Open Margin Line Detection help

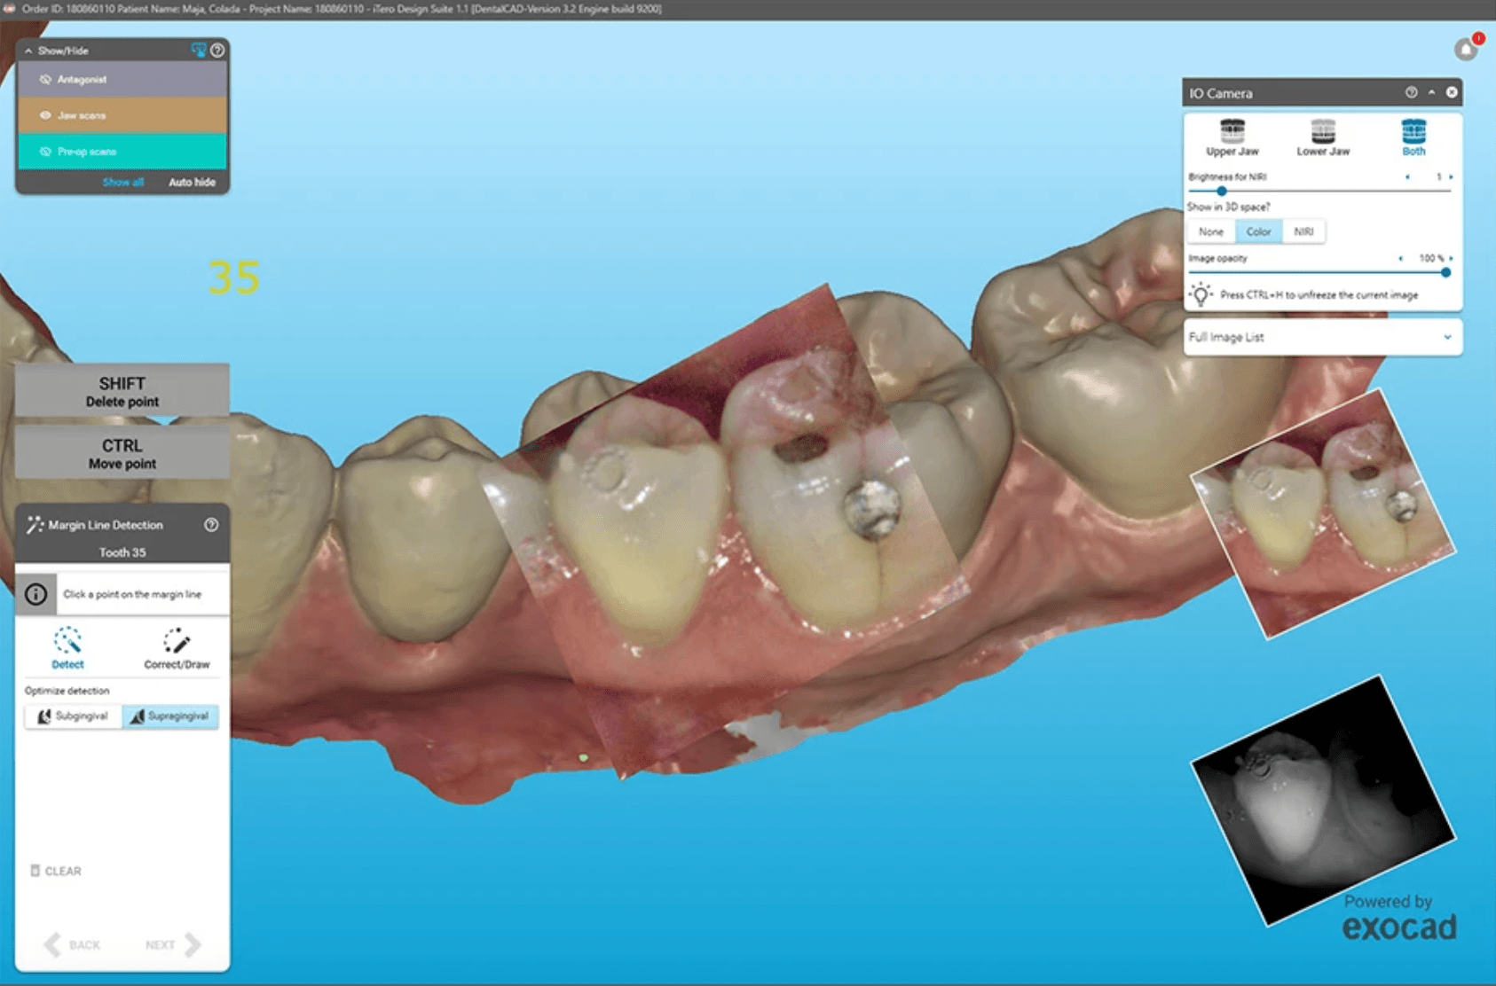(x=211, y=525)
